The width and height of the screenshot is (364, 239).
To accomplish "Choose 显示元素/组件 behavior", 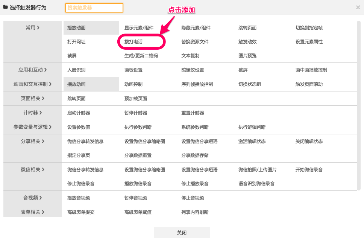I will coord(139,28).
